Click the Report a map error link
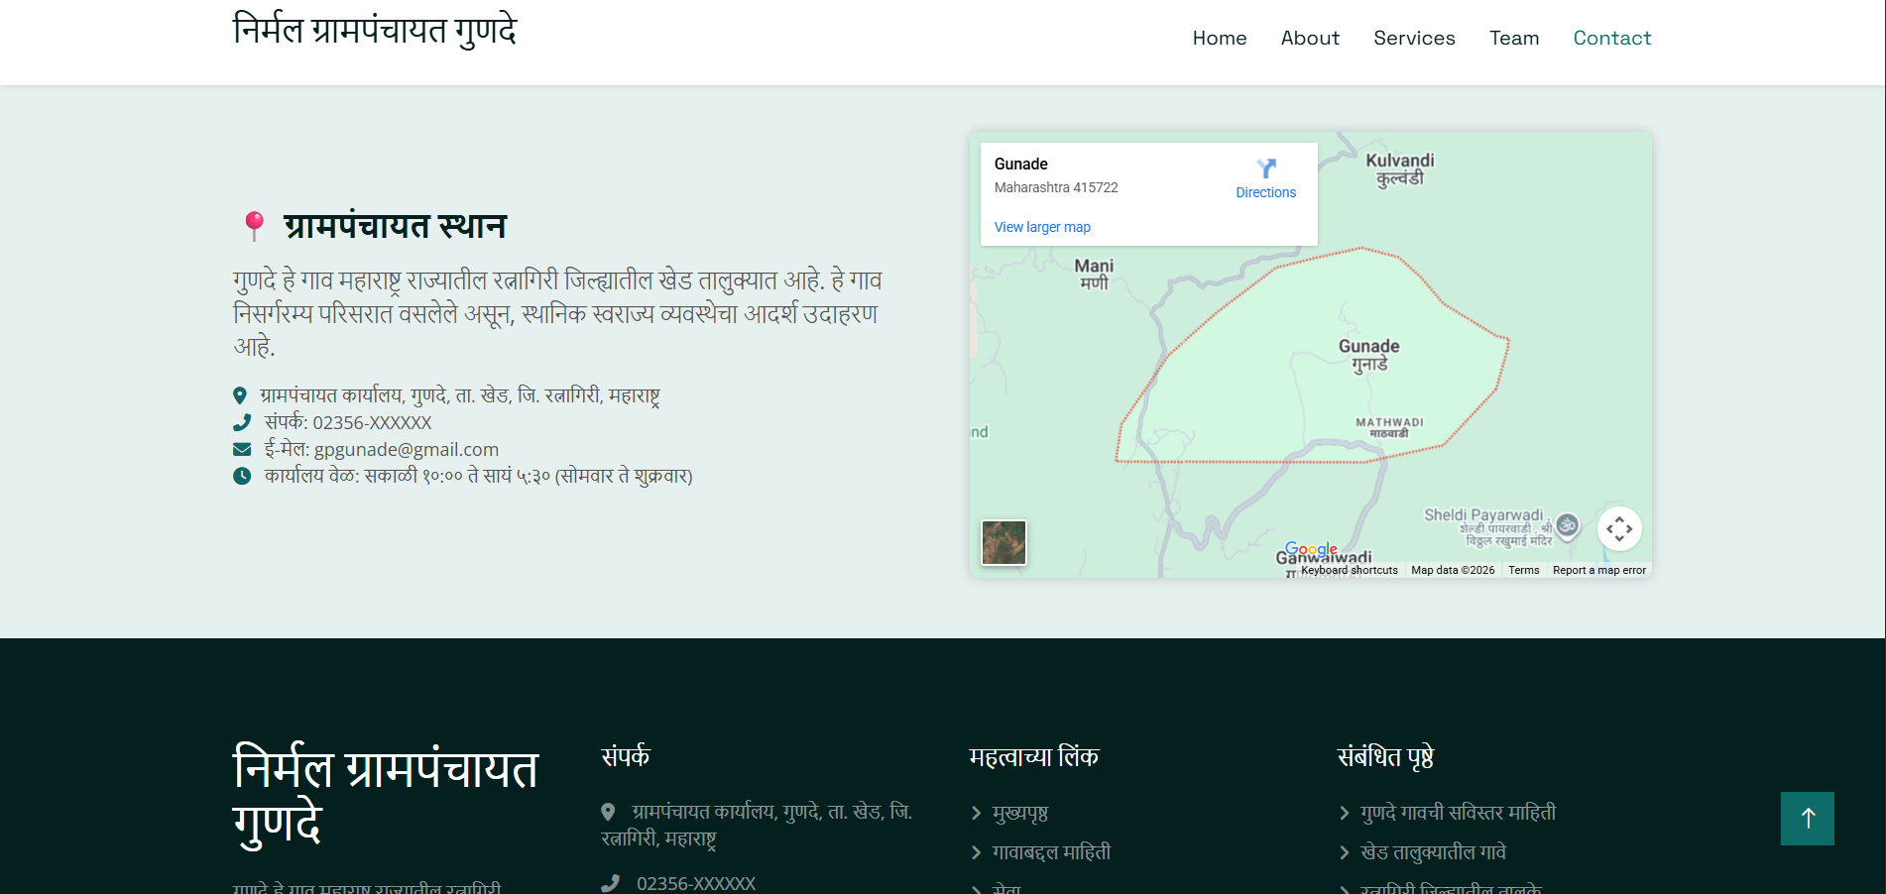Viewport: 1886px width, 894px height. pos(1598,570)
